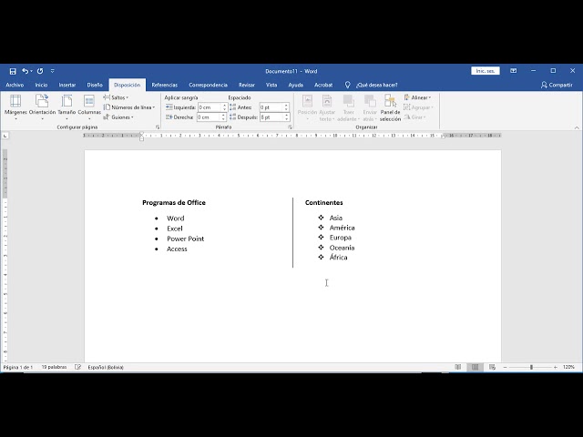Select print layout view in status bar
This screenshot has height=437, width=583.
coord(476,367)
